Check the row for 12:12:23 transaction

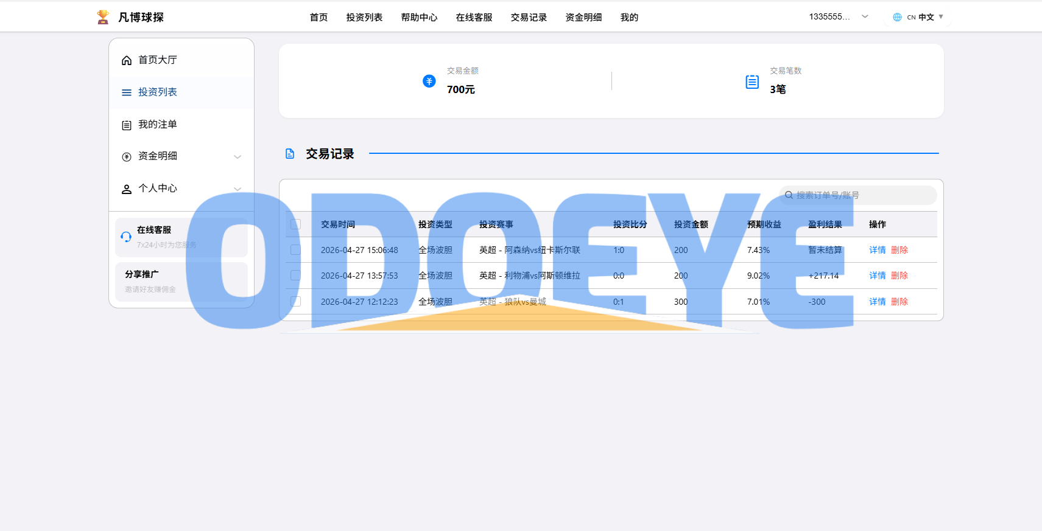[x=295, y=301]
